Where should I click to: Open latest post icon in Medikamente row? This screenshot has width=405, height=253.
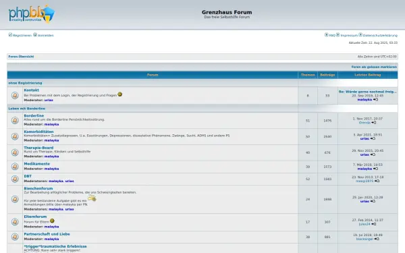click(x=375, y=169)
